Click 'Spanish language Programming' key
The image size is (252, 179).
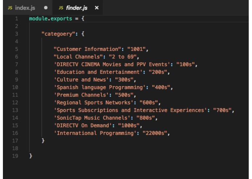(100, 87)
